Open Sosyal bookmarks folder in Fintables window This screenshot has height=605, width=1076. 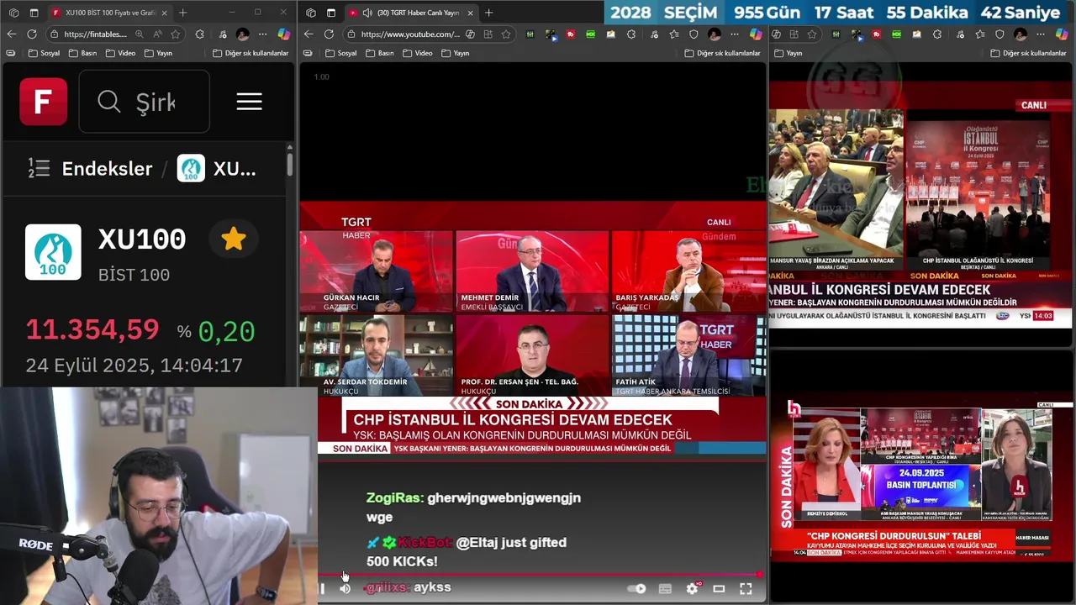click(x=45, y=53)
